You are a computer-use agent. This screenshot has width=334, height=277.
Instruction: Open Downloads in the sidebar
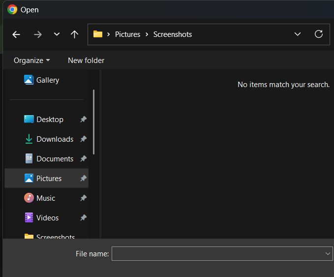[x=46, y=139]
